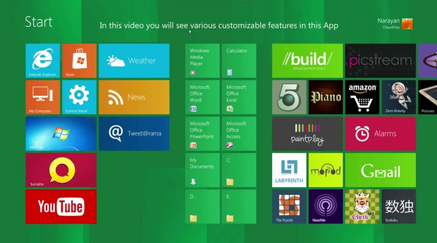437x243 pixels.
Task: Launch the Check M8 chess tile
Action: tap(362, 207)
